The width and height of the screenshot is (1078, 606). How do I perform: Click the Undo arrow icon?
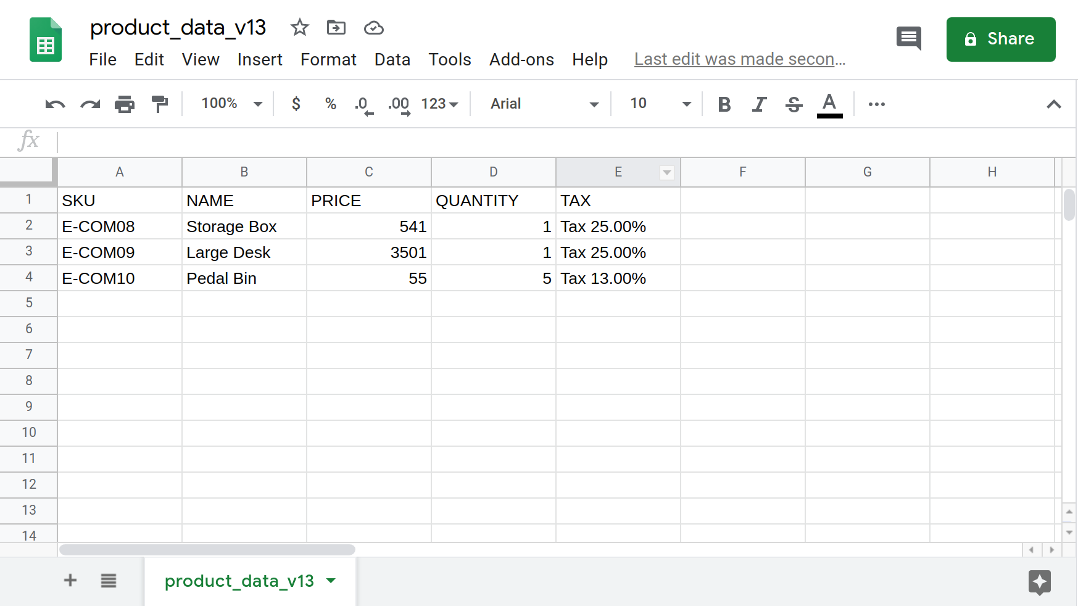click(55, 104)
